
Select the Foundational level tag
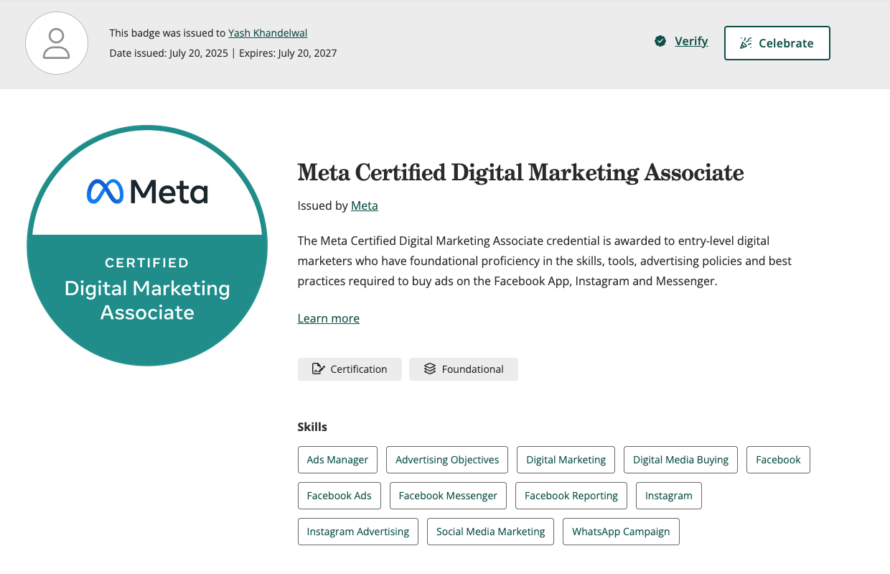(x=463, y=369)
